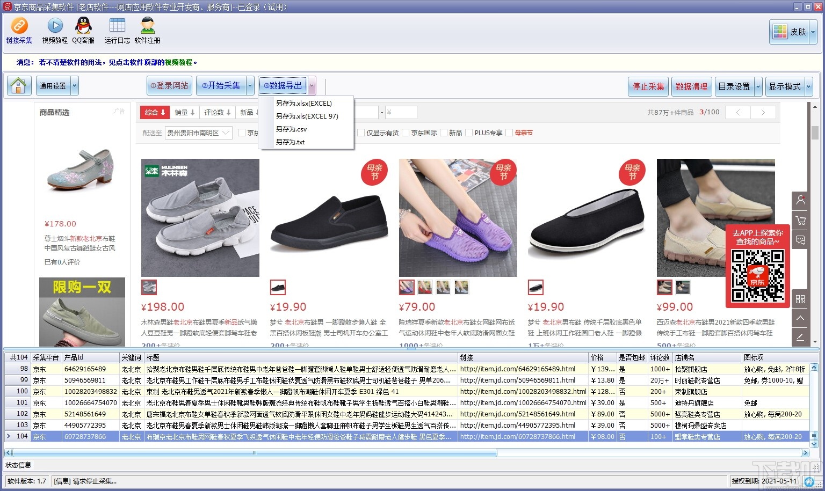Open the 链接采集 link collection tool

19,30
